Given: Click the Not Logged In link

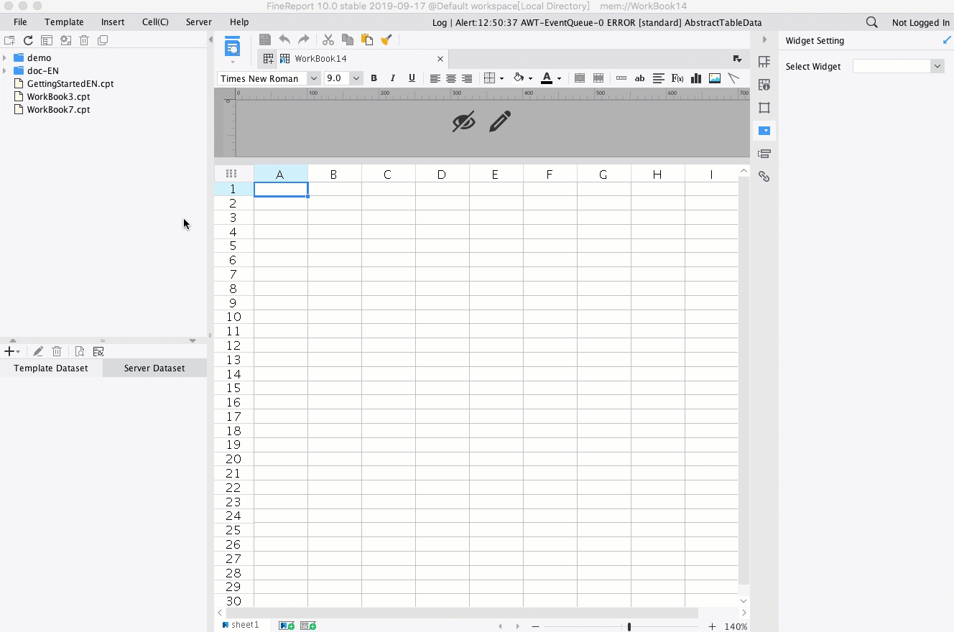Looking at the screenshot, I should pos(920,22).
